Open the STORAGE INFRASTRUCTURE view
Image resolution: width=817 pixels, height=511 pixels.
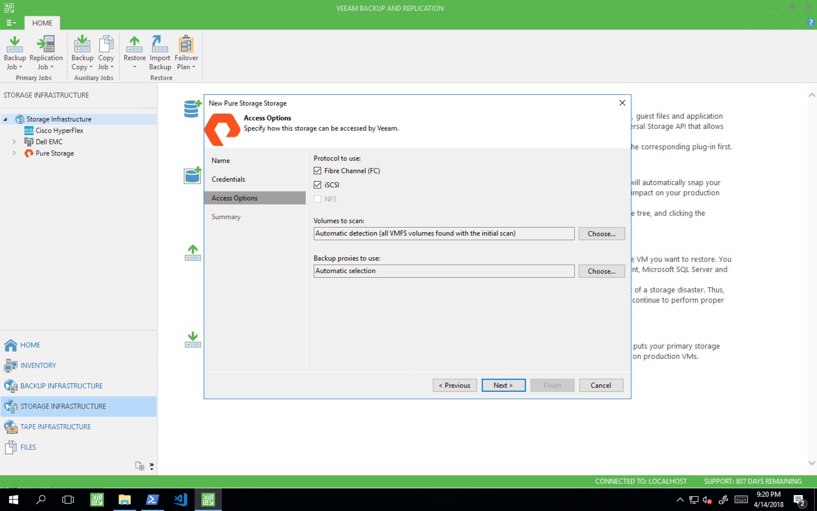coord(79,406)
